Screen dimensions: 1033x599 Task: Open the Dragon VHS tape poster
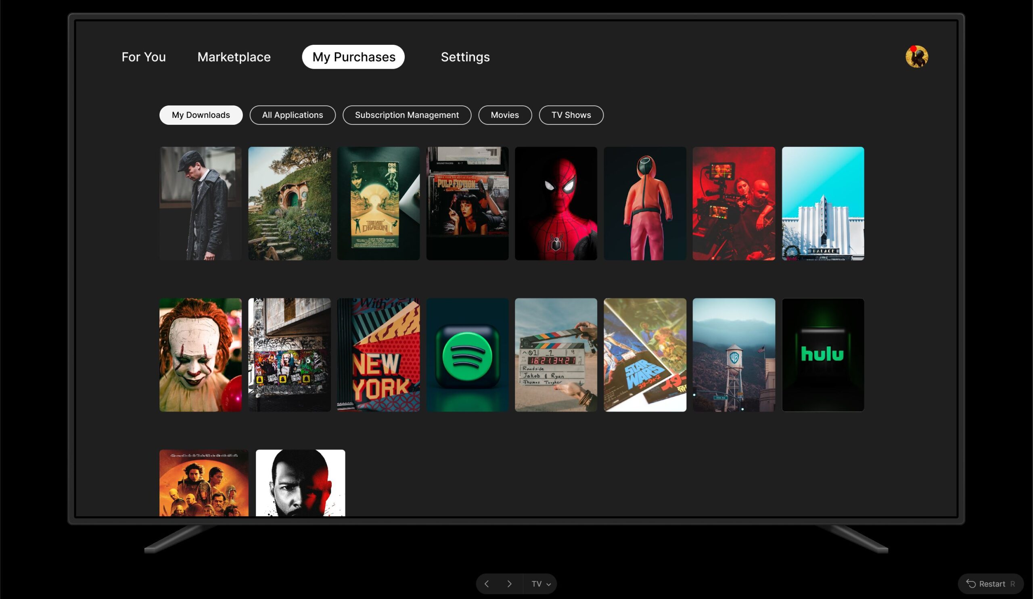pyautogui.click(x=378, y=203)
